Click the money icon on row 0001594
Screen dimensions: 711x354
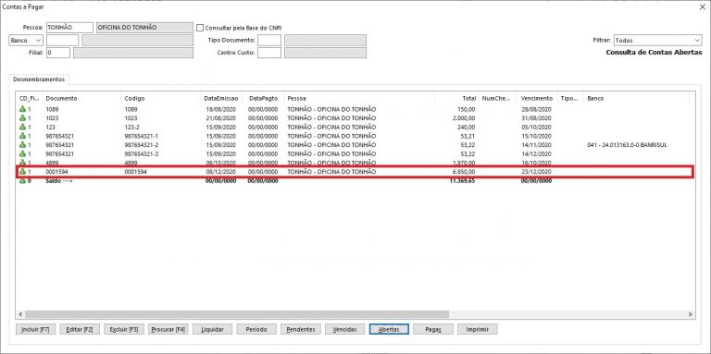coord(22,172)
